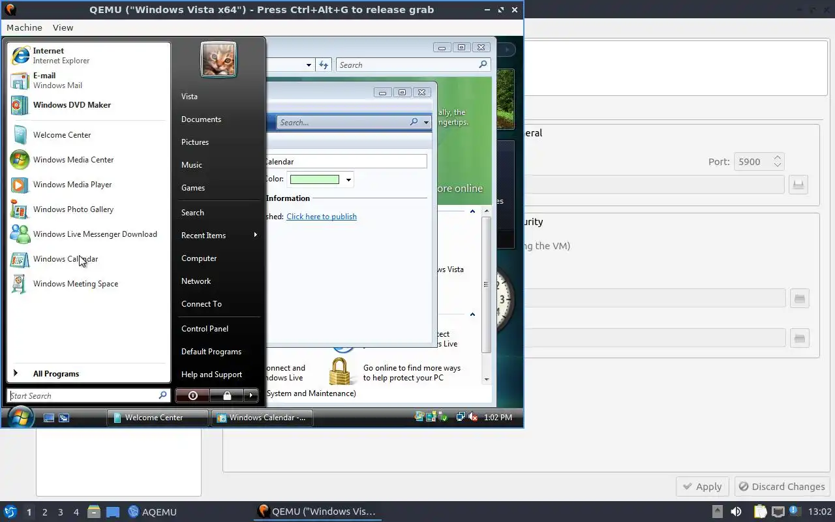
Task: Launch Windows Media Player
Action: click(89, 185)
